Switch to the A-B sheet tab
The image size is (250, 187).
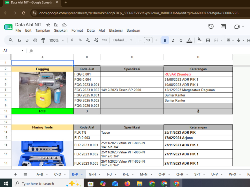click(40, 174)
